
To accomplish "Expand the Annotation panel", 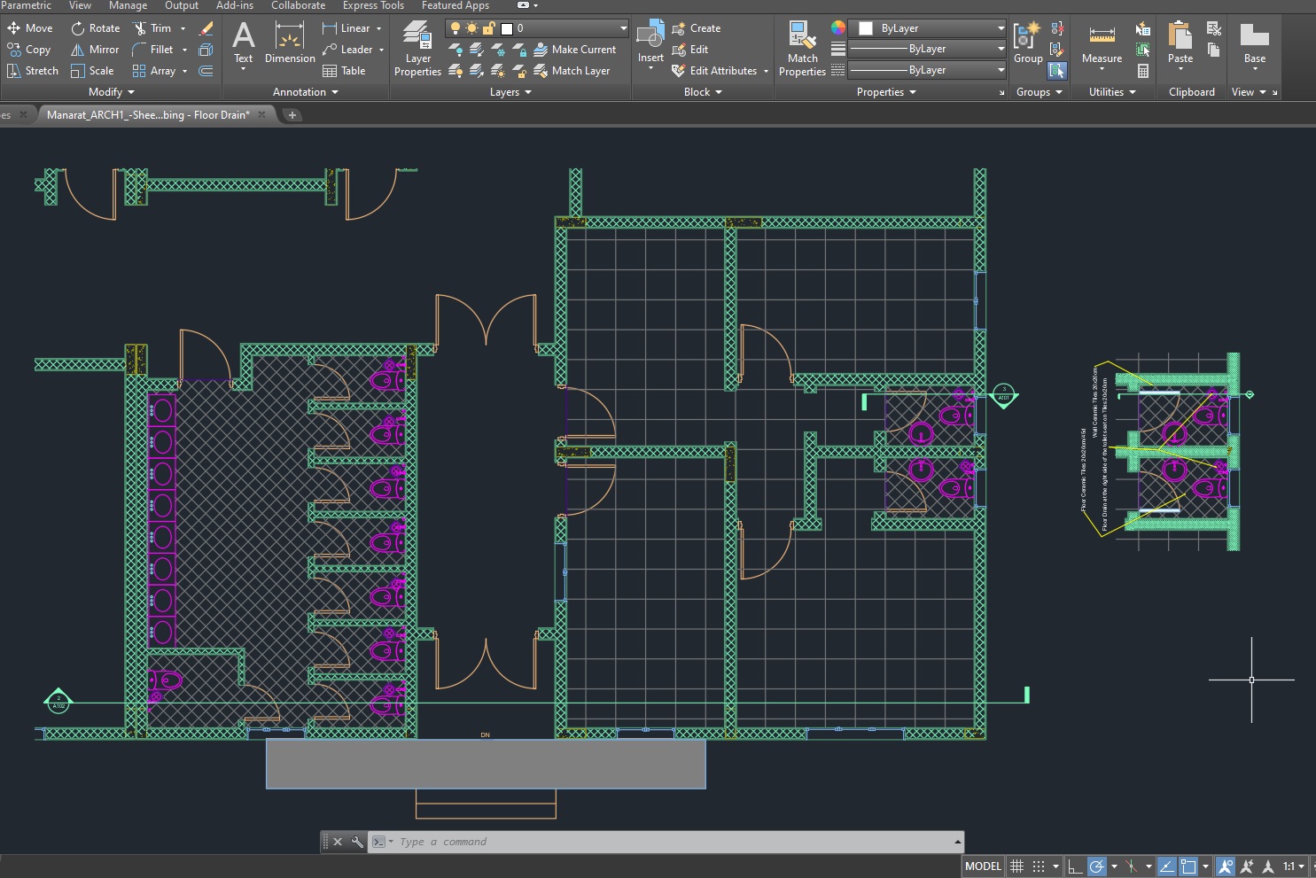I will 306,92.
